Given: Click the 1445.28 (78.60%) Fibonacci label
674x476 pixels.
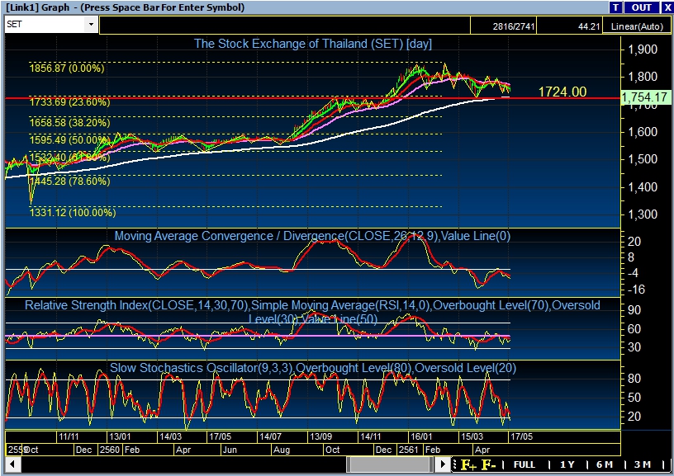Looking at the screenshot, I should (69, 181).
